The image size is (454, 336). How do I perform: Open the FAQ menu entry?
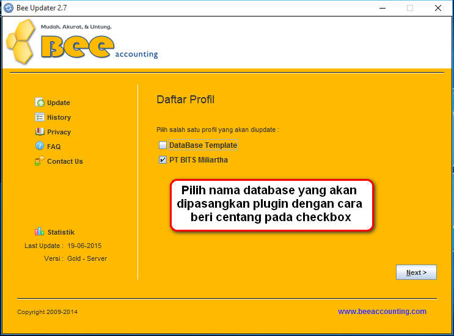[x=54, y=147]
